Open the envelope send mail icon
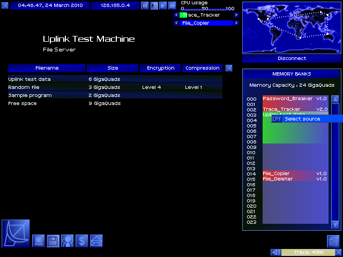The image size is (343, 257). 96,241
